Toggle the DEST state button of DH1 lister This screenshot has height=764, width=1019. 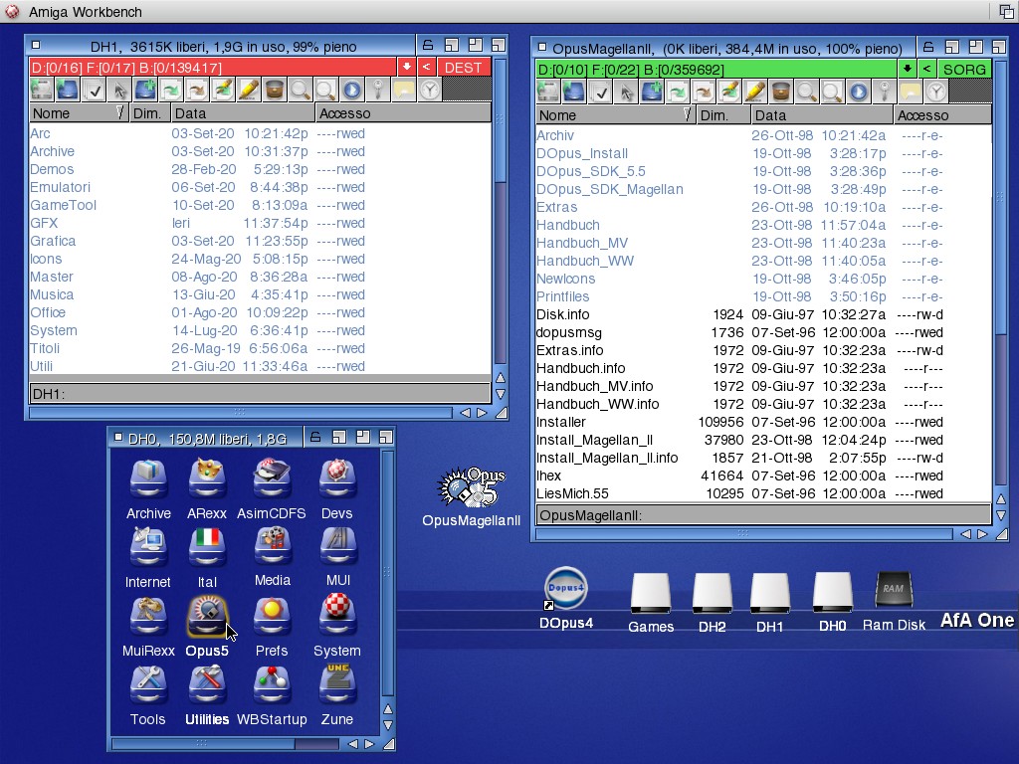(464, 67)
